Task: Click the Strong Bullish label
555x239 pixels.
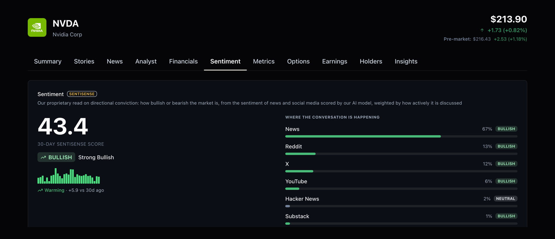Action: pos(96,157)
